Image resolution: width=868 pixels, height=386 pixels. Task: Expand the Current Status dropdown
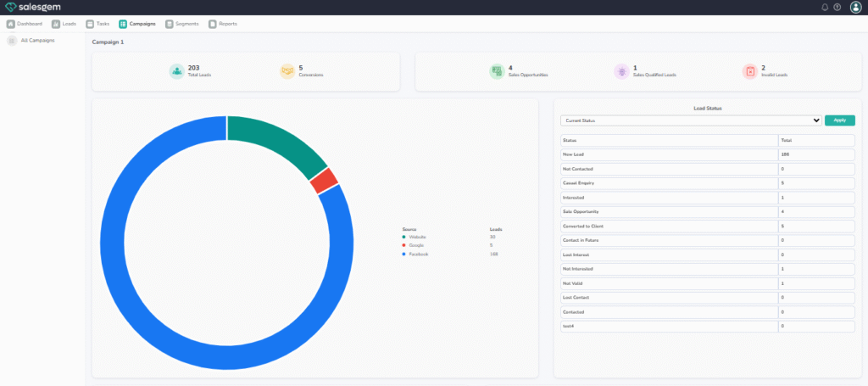[x=691, y=120]
